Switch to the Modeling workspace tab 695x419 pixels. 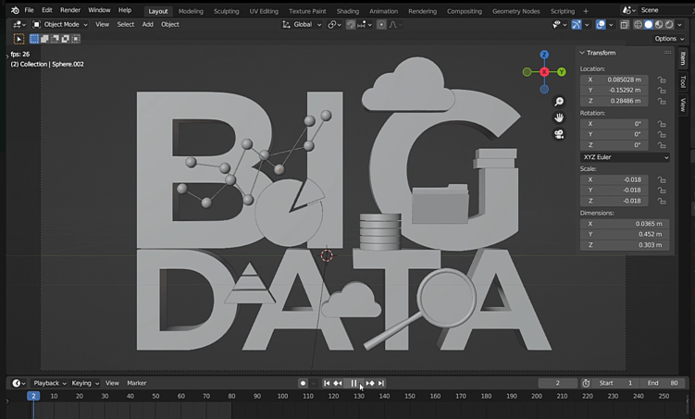tap(191, 11)
